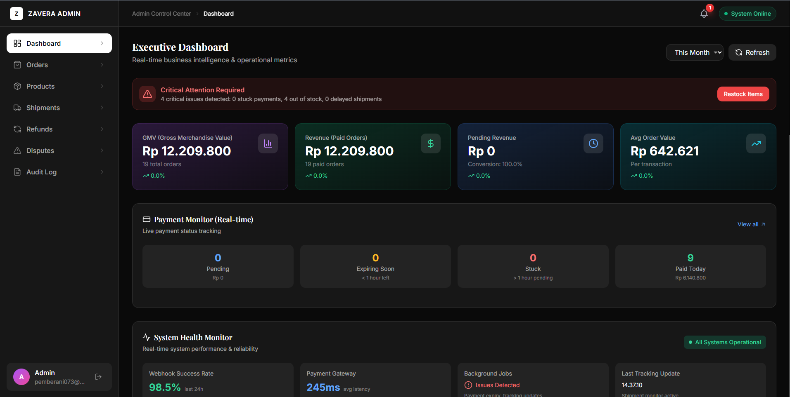Click the All Systems Operational status pill

[724, 342]
